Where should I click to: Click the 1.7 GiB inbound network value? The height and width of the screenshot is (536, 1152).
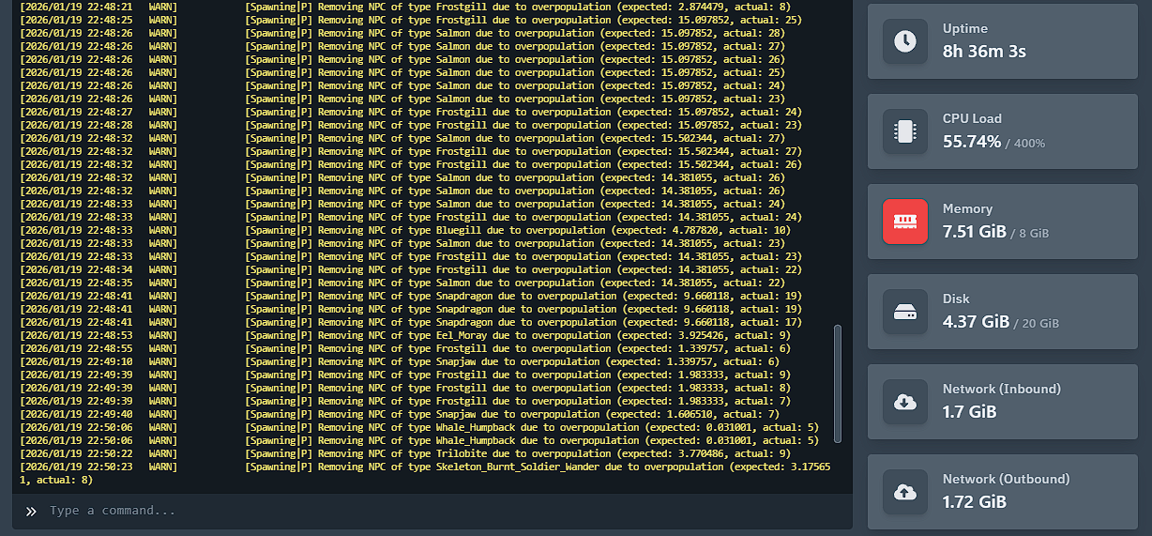pyautogui.click(x=969, y=412)
